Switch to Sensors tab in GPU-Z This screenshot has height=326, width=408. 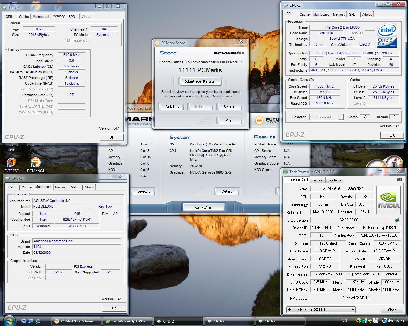(x=317, y=180)
